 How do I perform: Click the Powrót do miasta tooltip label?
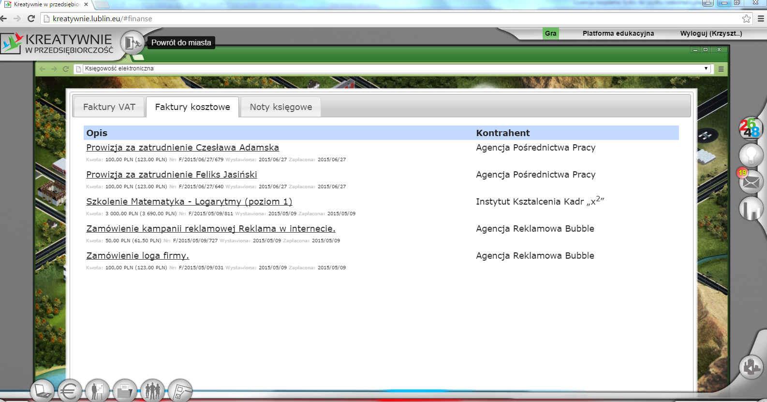pyautogui.click(x=181, y=42)
